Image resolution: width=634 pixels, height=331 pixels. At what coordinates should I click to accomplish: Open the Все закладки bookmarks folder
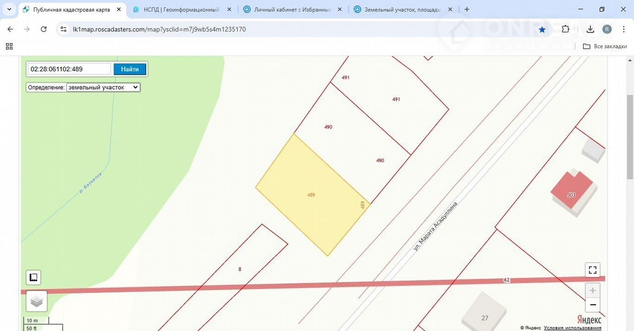click(605, 47)
